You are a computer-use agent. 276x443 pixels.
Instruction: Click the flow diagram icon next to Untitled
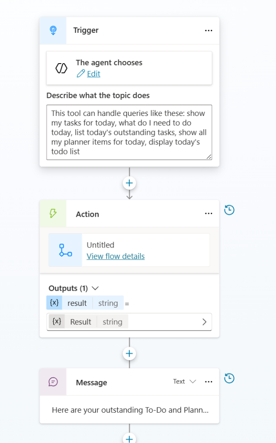[x=65, y=250]
